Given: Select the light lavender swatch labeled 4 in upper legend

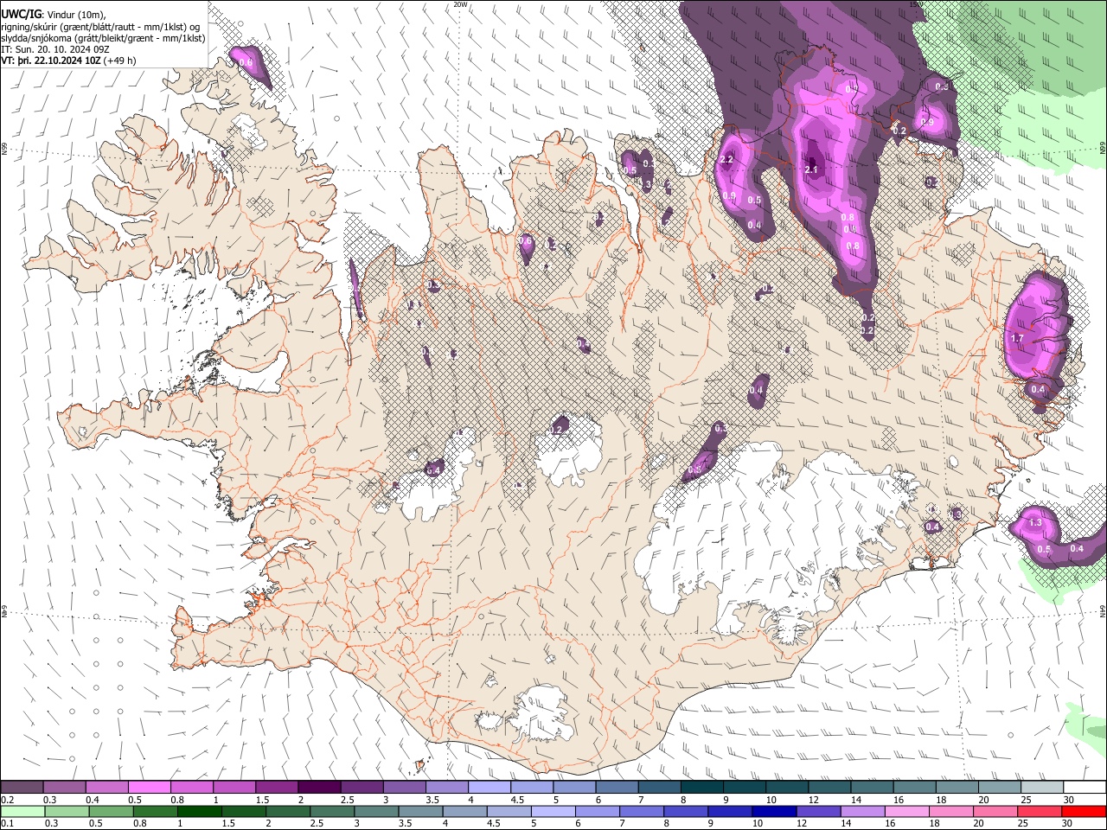Looking at the screenshot, I should 489,788.
